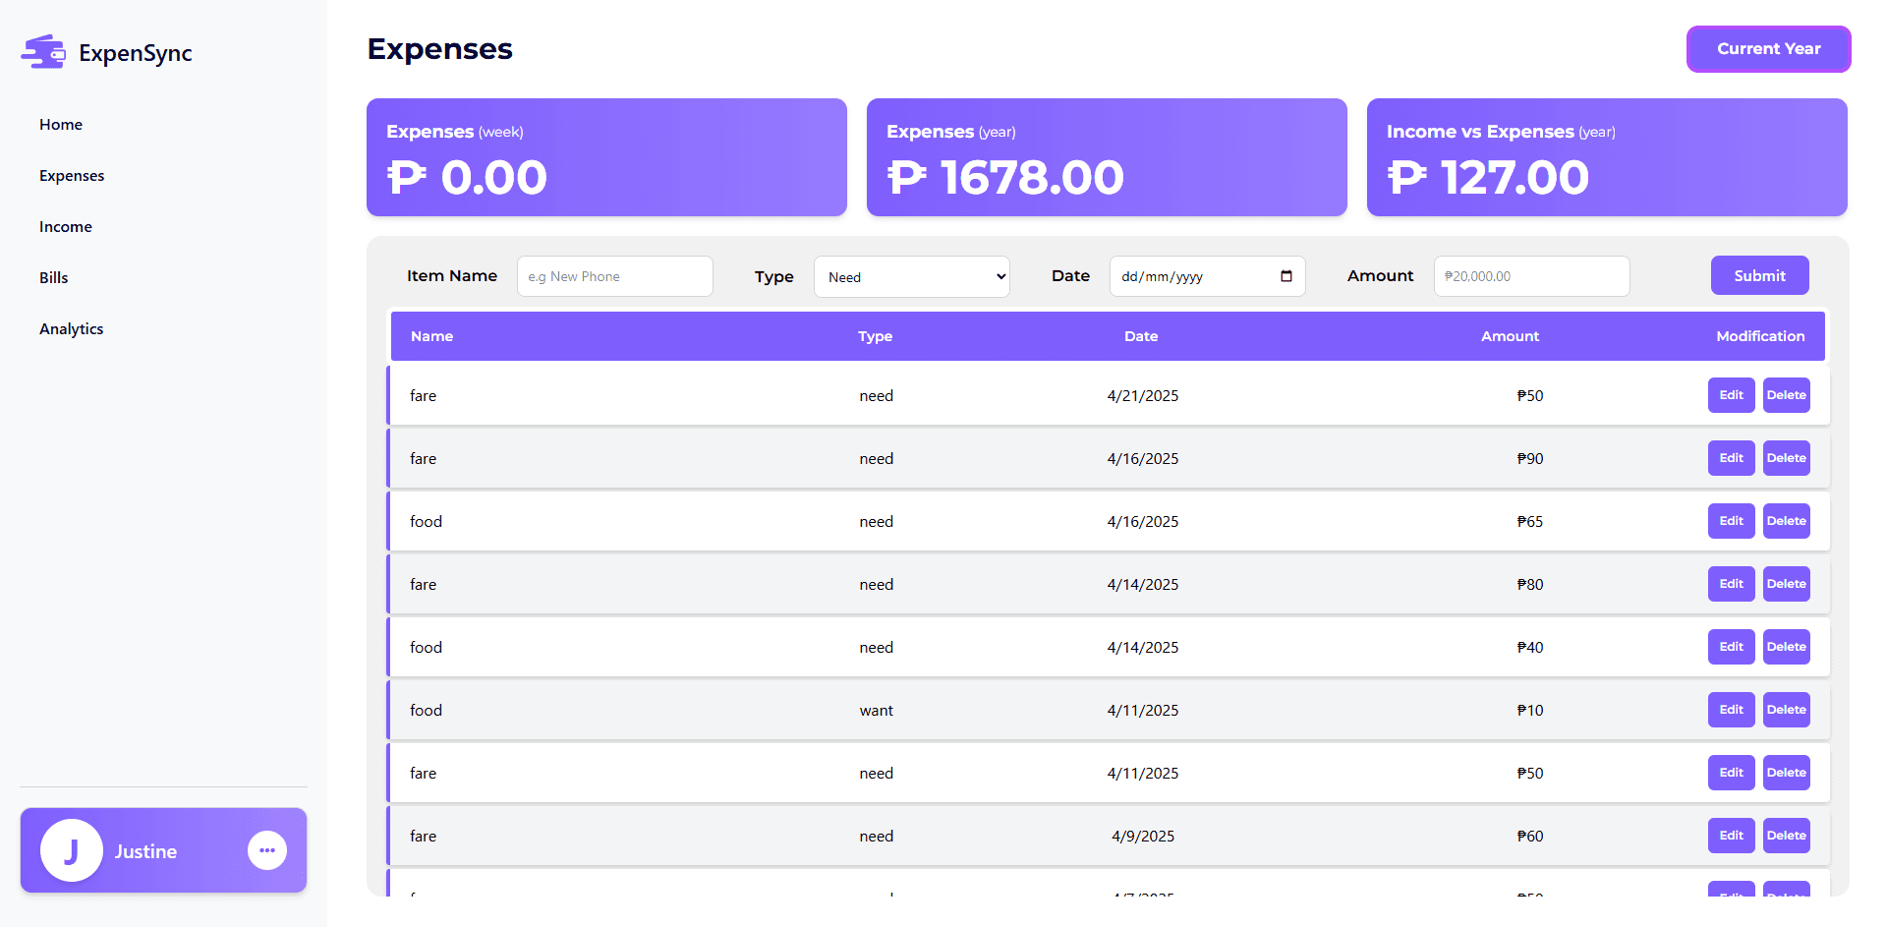Select Expenses in the sidebar navigation
The image size is (1886, 927).
(x=72, y=176)
